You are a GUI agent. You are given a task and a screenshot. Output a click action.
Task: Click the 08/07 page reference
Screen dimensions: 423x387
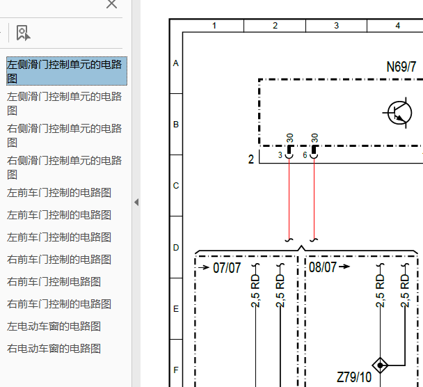322,267
